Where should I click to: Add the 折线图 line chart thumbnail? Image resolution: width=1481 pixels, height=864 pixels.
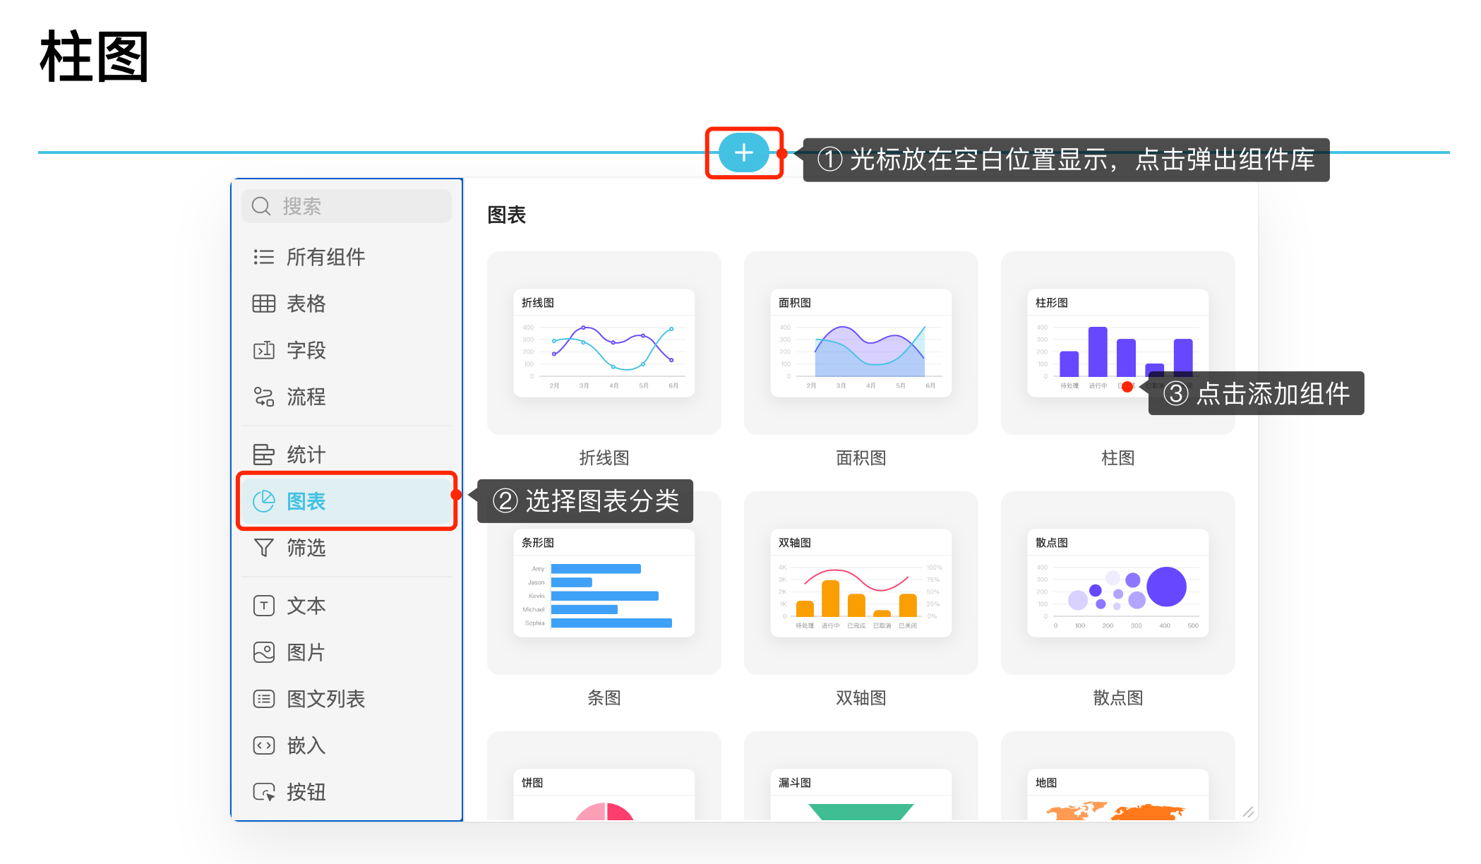(x=604, y=343)
